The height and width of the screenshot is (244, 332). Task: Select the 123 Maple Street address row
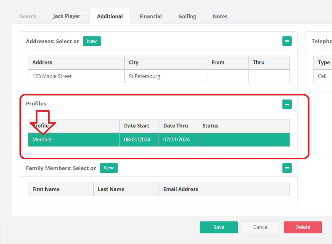pyautogui.click(x=159, y=76)
